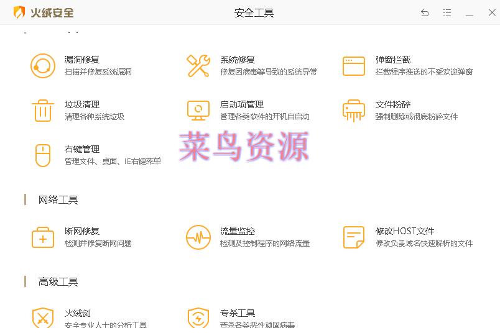Open the 漏洞修复 vulnerability repair icon

43,66
